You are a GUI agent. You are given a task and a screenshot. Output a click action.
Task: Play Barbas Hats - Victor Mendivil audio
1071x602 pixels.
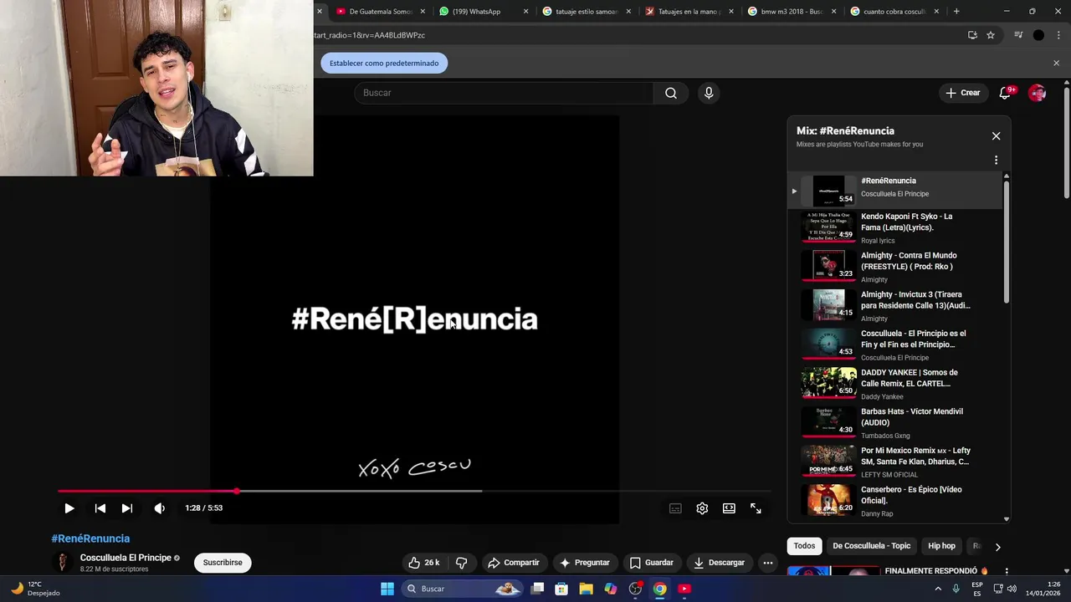(x=895, y=423)
